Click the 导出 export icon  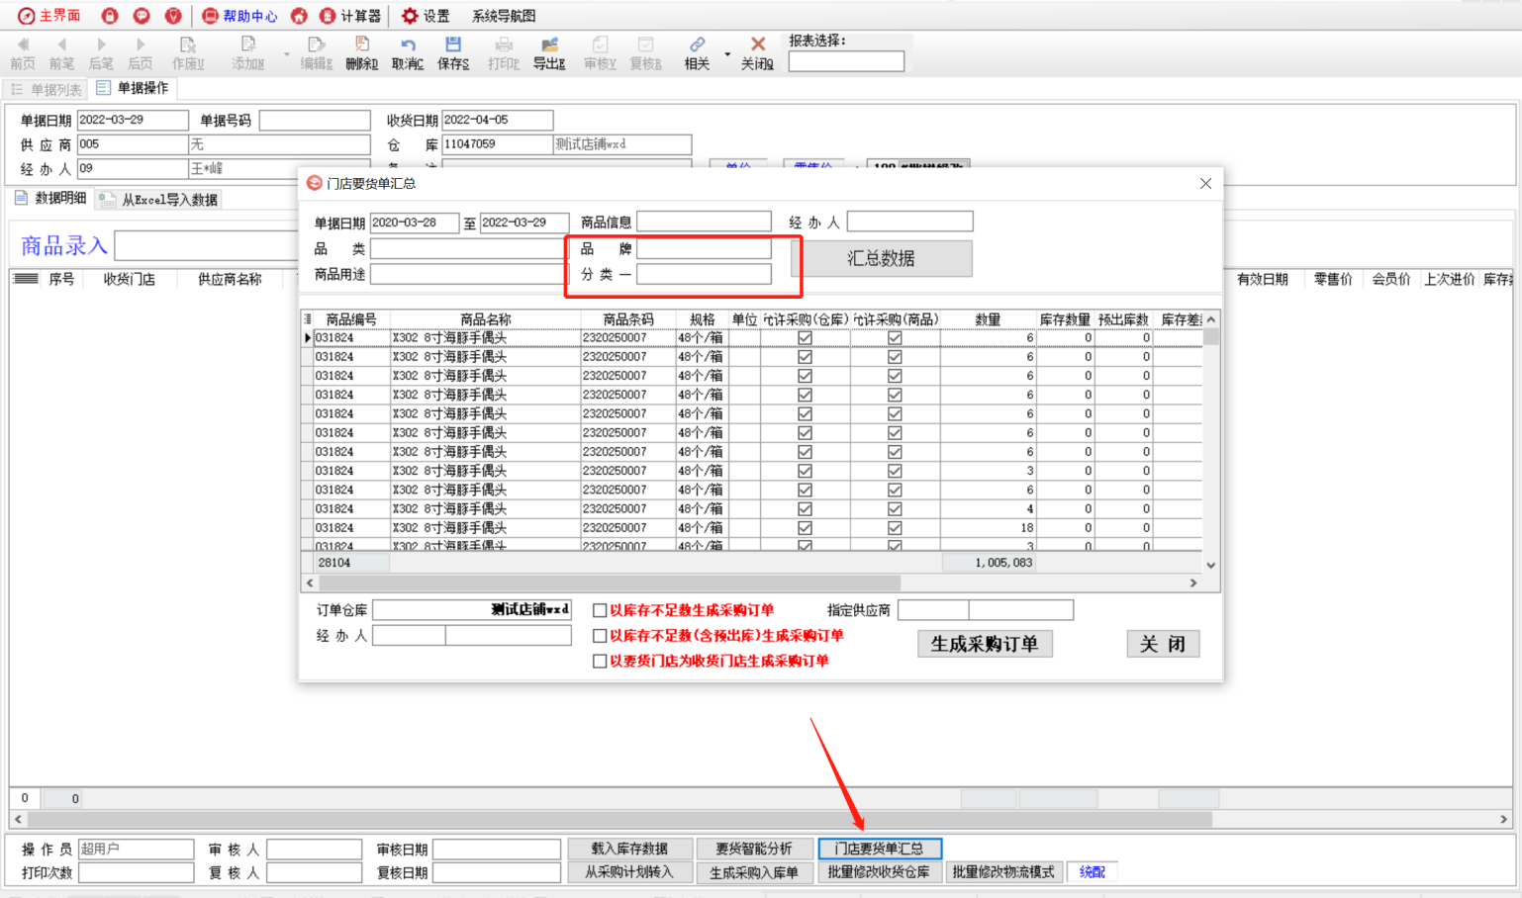point(549,45)
